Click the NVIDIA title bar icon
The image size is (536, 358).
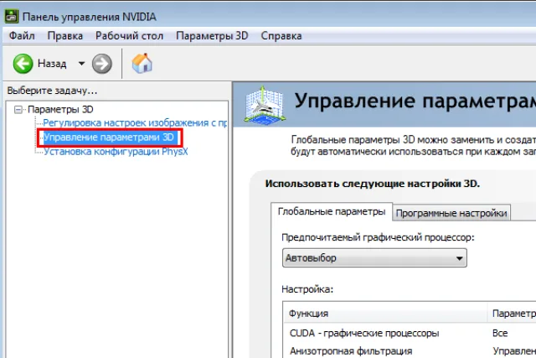[11, 16]
